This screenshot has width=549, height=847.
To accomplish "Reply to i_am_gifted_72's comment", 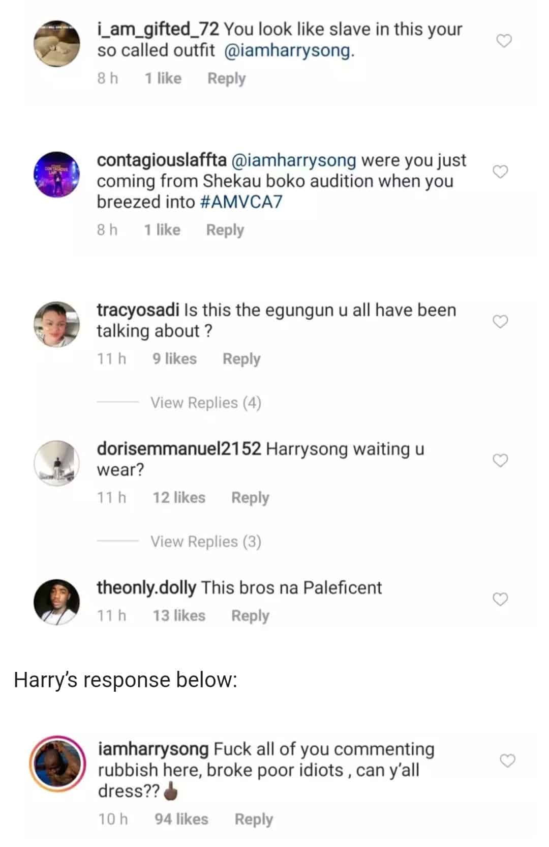I will click(x=226, y=78).
